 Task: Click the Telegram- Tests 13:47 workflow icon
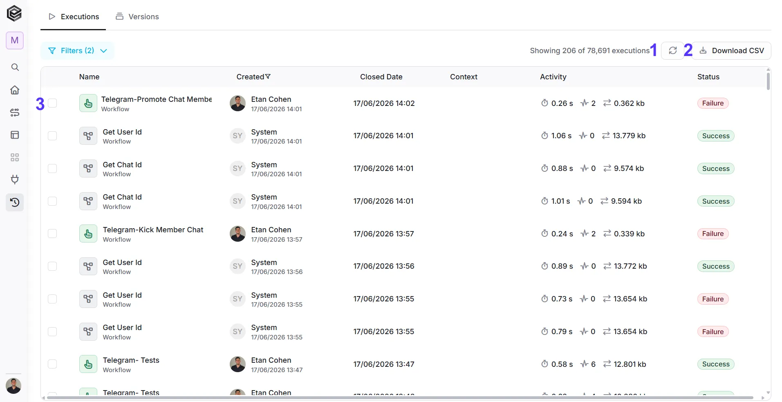point(88,364)
